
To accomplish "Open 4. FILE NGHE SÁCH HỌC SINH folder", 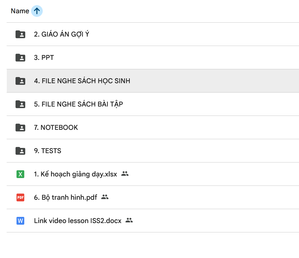I will pos(82,81).
